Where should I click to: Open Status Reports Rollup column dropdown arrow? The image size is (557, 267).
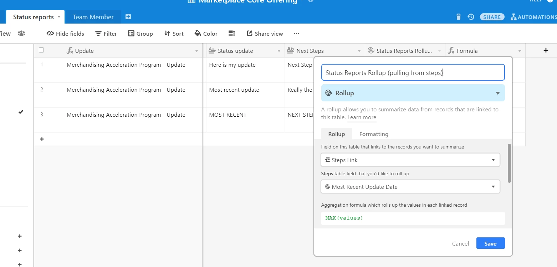[x=439, y=51]
